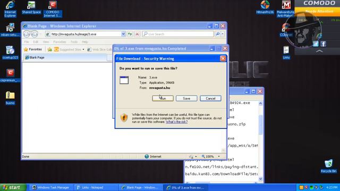Click the Facebook icon in COMODO widget
Screen dimensions: 340x191
coord(324,44)
